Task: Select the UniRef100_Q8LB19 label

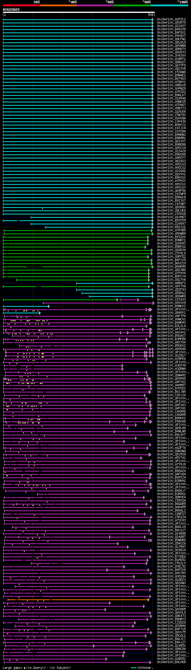Action: [x=171, y=42]
